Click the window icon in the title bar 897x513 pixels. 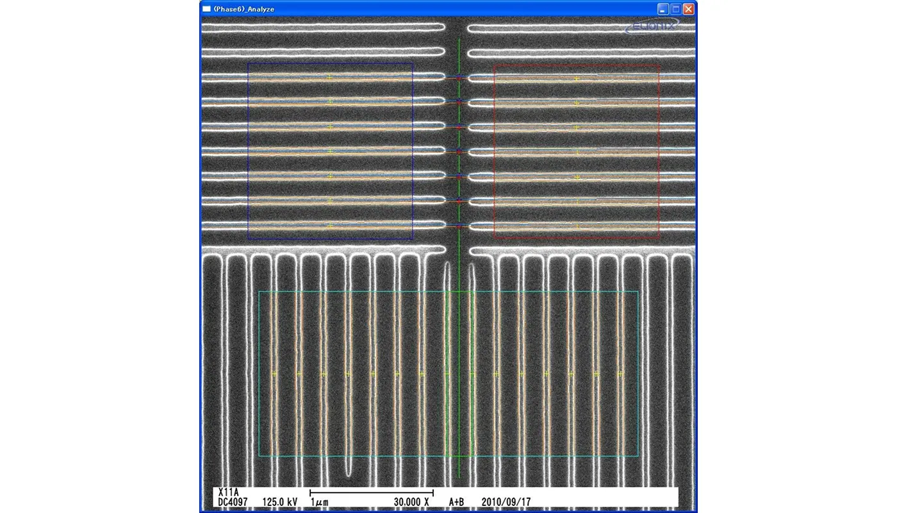tap(206, 9)
